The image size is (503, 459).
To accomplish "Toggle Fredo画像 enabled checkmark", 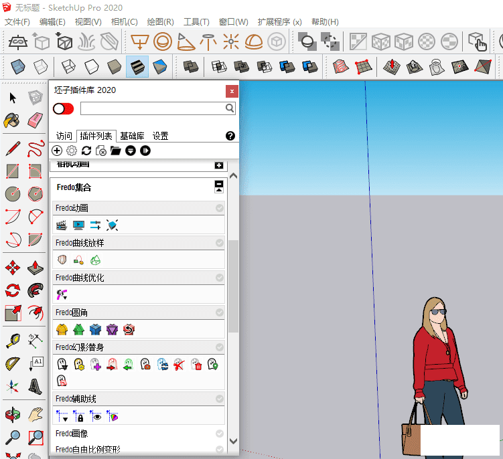I will [220, 434].
